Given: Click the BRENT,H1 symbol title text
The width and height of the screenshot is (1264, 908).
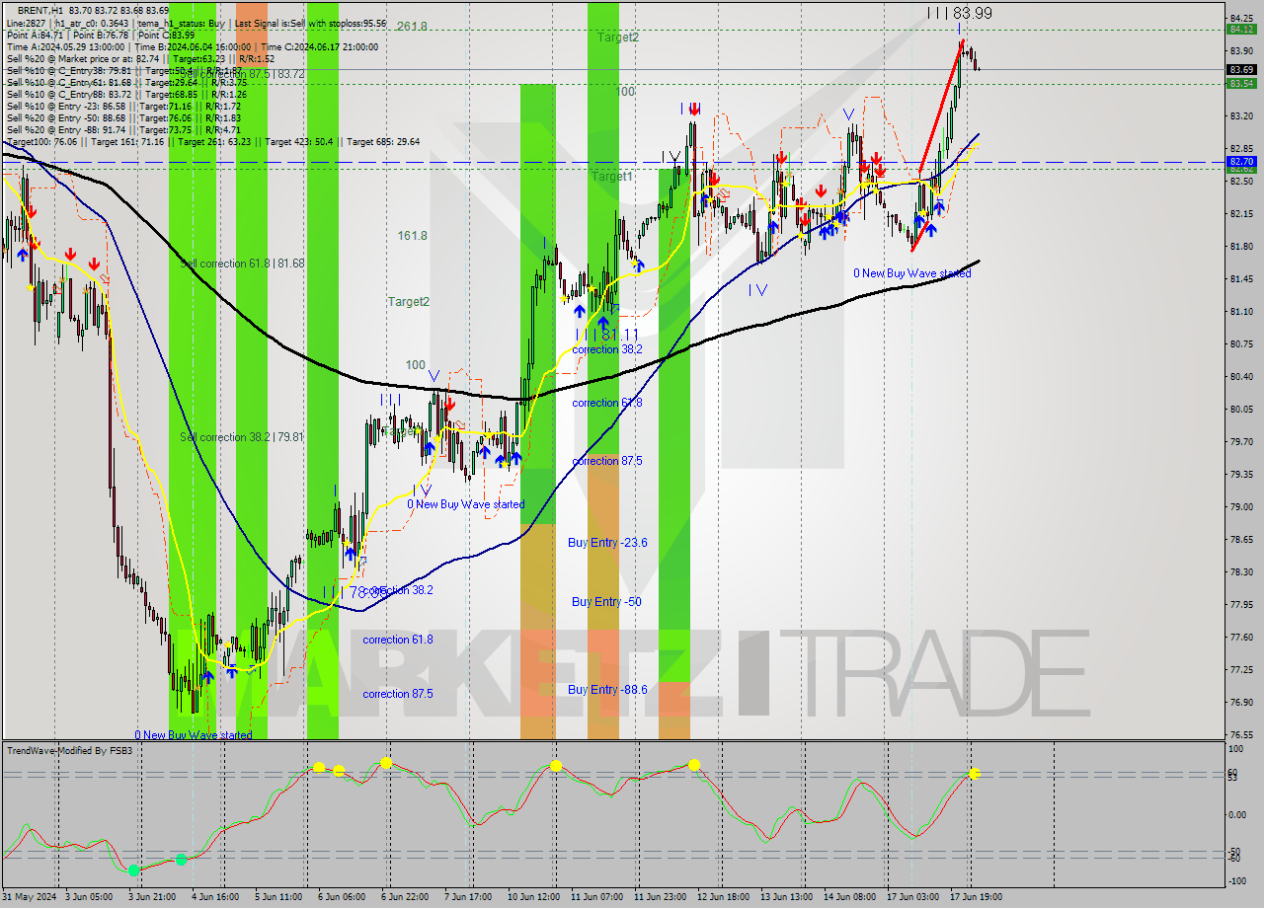Looking at the screenshot, I should (x=42, y=10).
